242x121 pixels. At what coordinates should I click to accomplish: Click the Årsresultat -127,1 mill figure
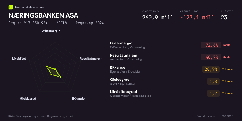tap(197, 17)
